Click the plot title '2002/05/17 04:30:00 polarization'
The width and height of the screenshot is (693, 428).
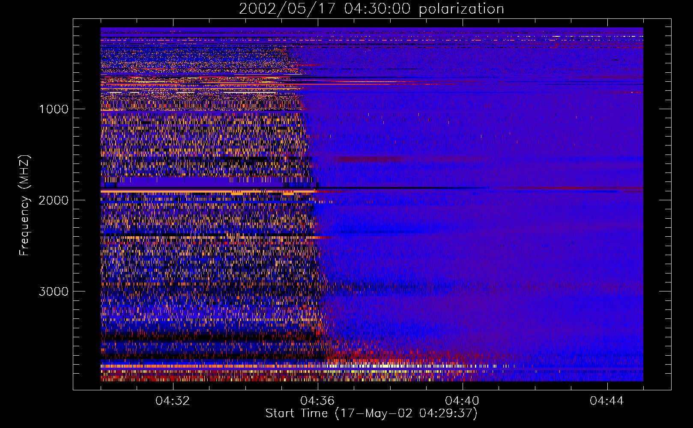[x=371, y=9]
